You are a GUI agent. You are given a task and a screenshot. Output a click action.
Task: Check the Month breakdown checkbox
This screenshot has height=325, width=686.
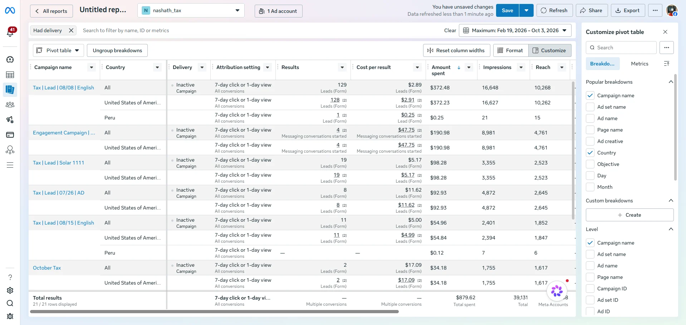590,187
